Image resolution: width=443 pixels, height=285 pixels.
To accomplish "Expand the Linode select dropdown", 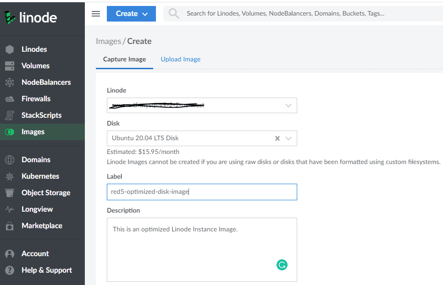I will [x=288, y=105].
